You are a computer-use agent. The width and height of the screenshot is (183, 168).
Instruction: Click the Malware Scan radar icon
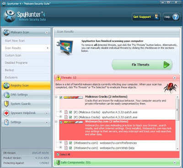(6, 32)
